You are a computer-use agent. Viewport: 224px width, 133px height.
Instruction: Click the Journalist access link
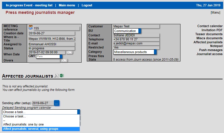209,54
